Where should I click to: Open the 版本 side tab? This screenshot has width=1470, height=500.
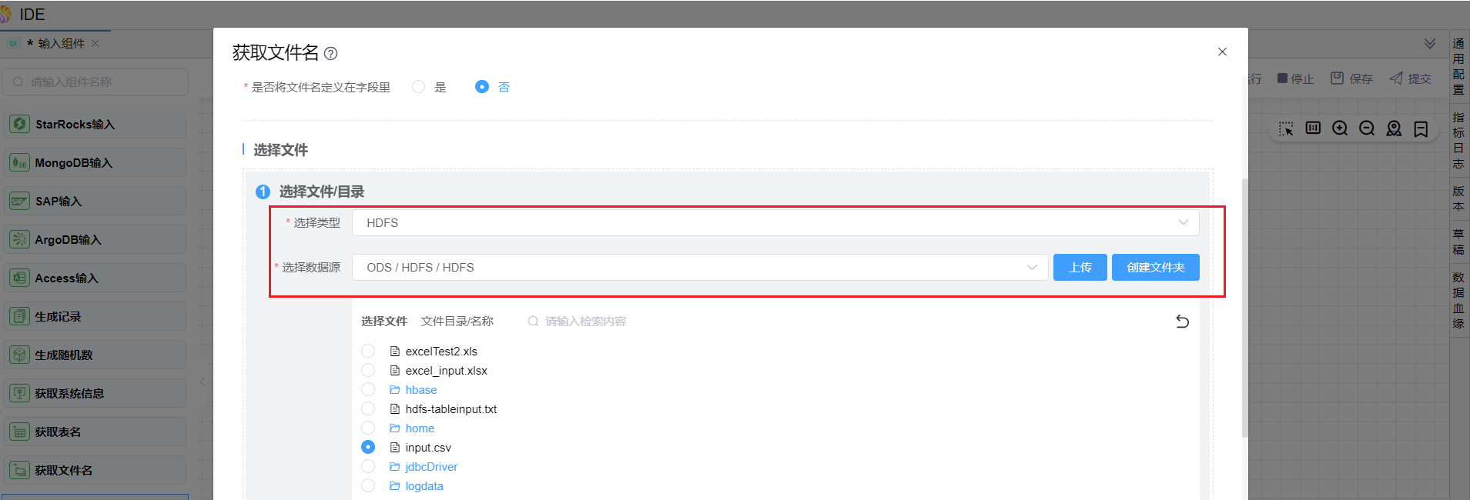coord(1458,198)
